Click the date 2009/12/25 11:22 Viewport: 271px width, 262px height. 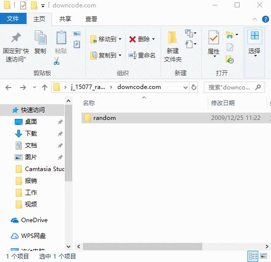tap(236, 118)
